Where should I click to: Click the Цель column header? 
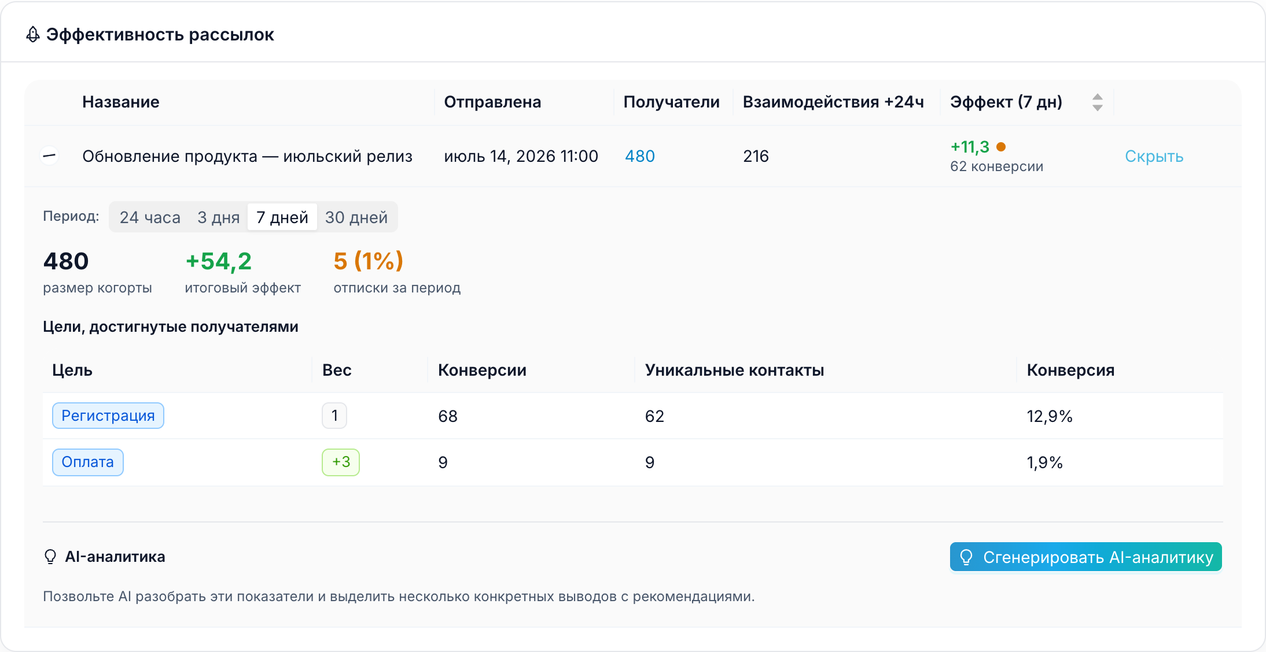click(x=72, y=370)
